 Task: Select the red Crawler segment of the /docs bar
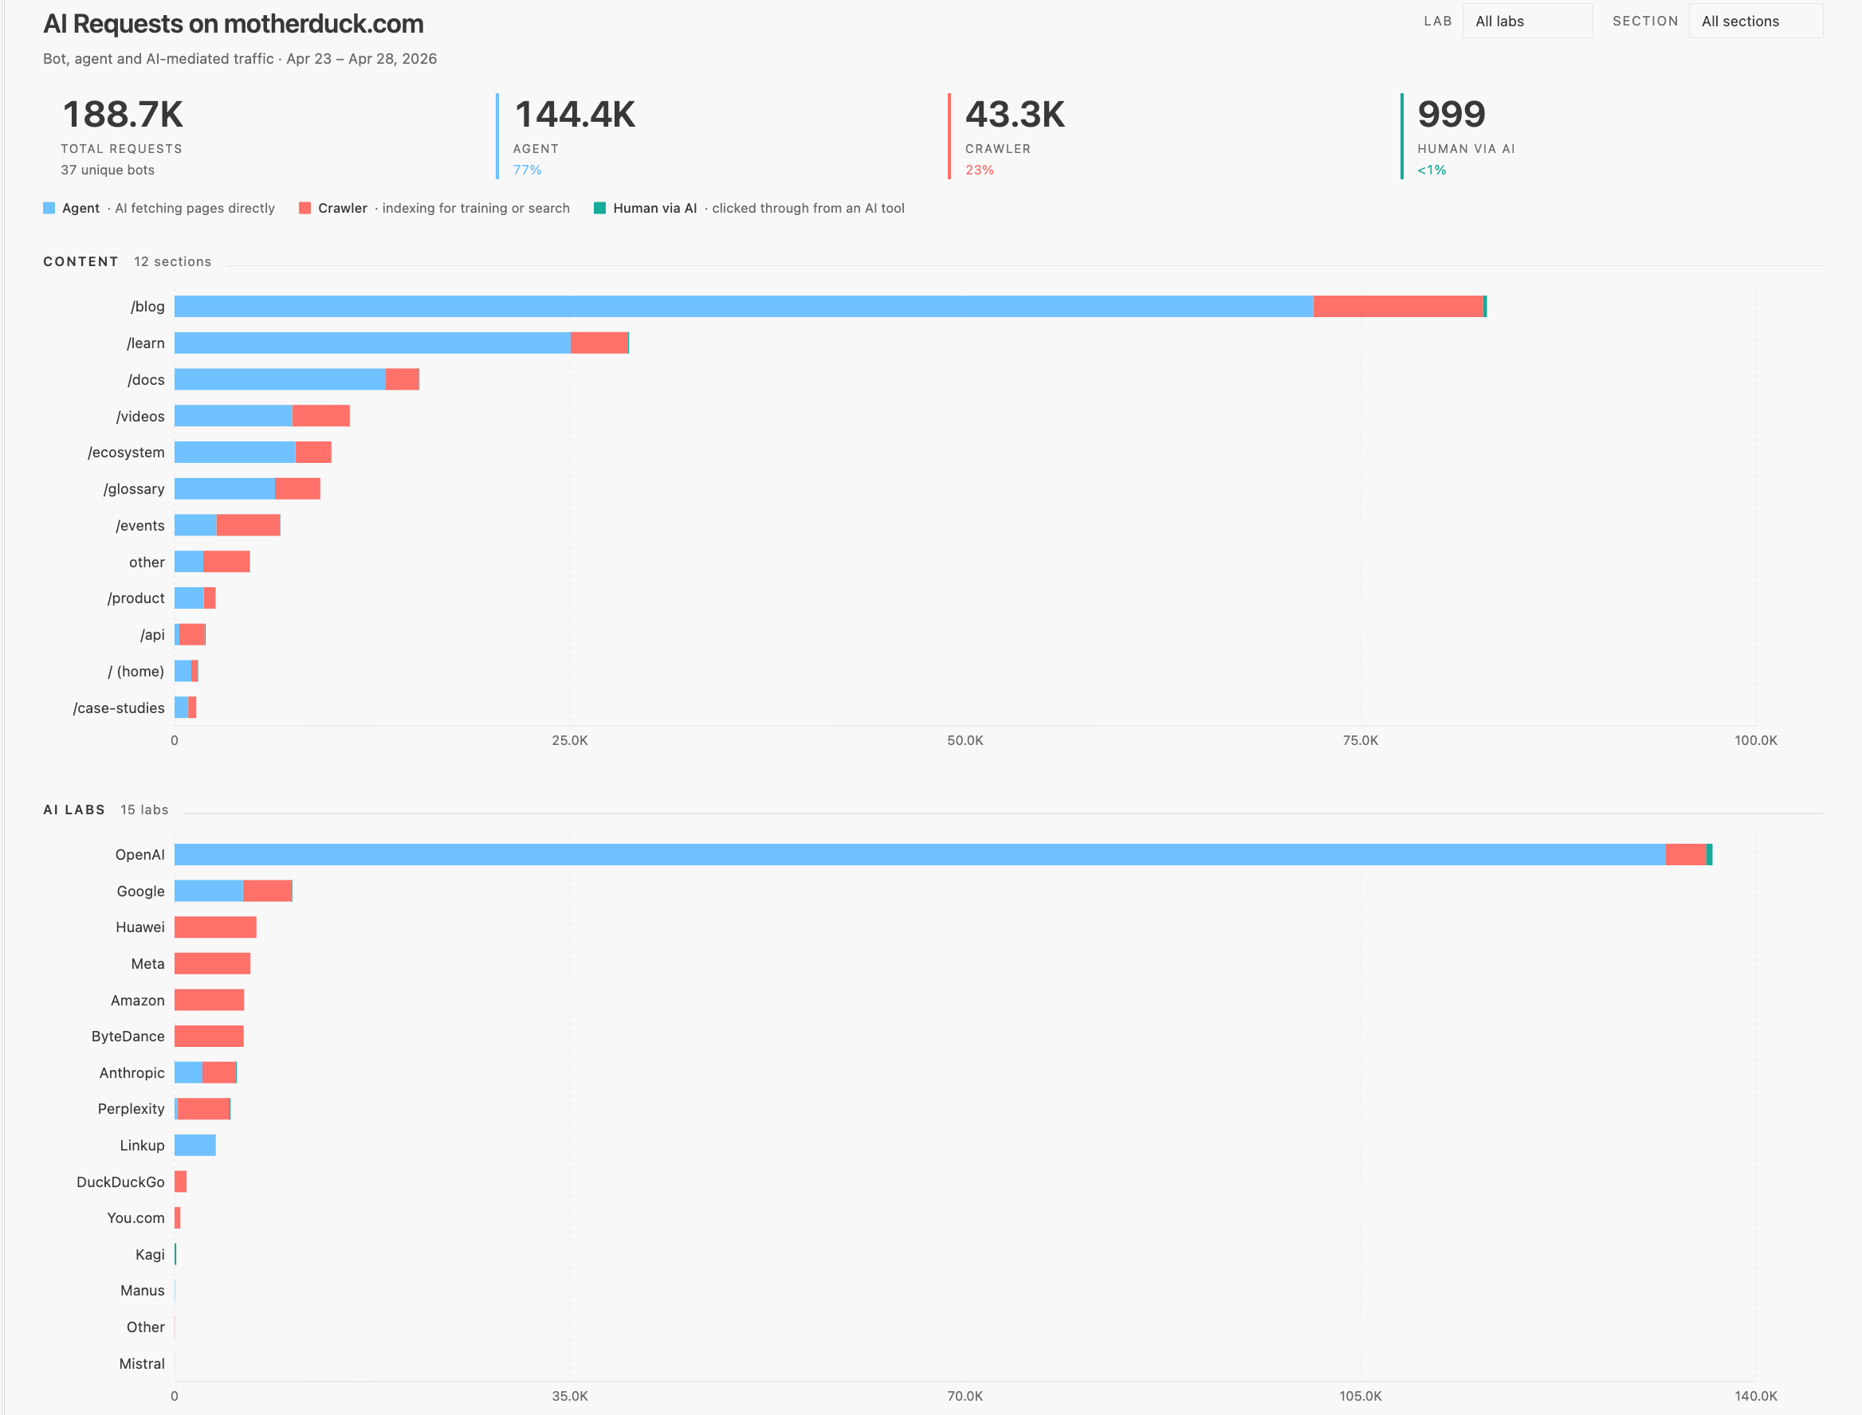(x=403, y=379)
